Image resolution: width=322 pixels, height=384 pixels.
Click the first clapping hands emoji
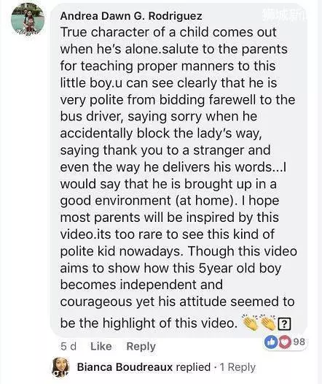[x=250, y=322]
